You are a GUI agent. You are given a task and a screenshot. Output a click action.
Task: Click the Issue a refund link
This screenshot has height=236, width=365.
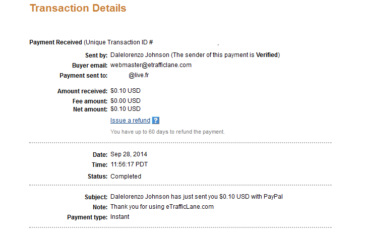(x=130, y=121)
